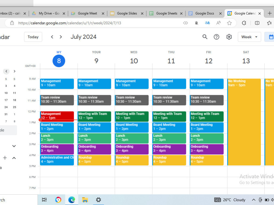The height and width of the screenshot is (205, 274).
Task: Go to previous week arrow
Action: (52, 37)
